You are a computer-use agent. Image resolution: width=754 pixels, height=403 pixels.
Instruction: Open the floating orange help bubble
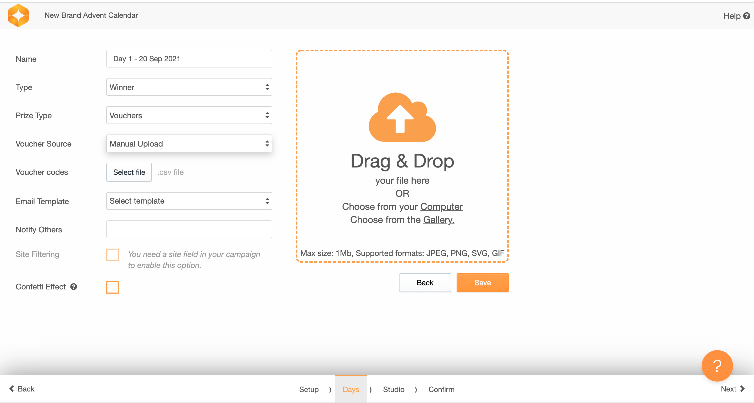[x=717, y=366]
